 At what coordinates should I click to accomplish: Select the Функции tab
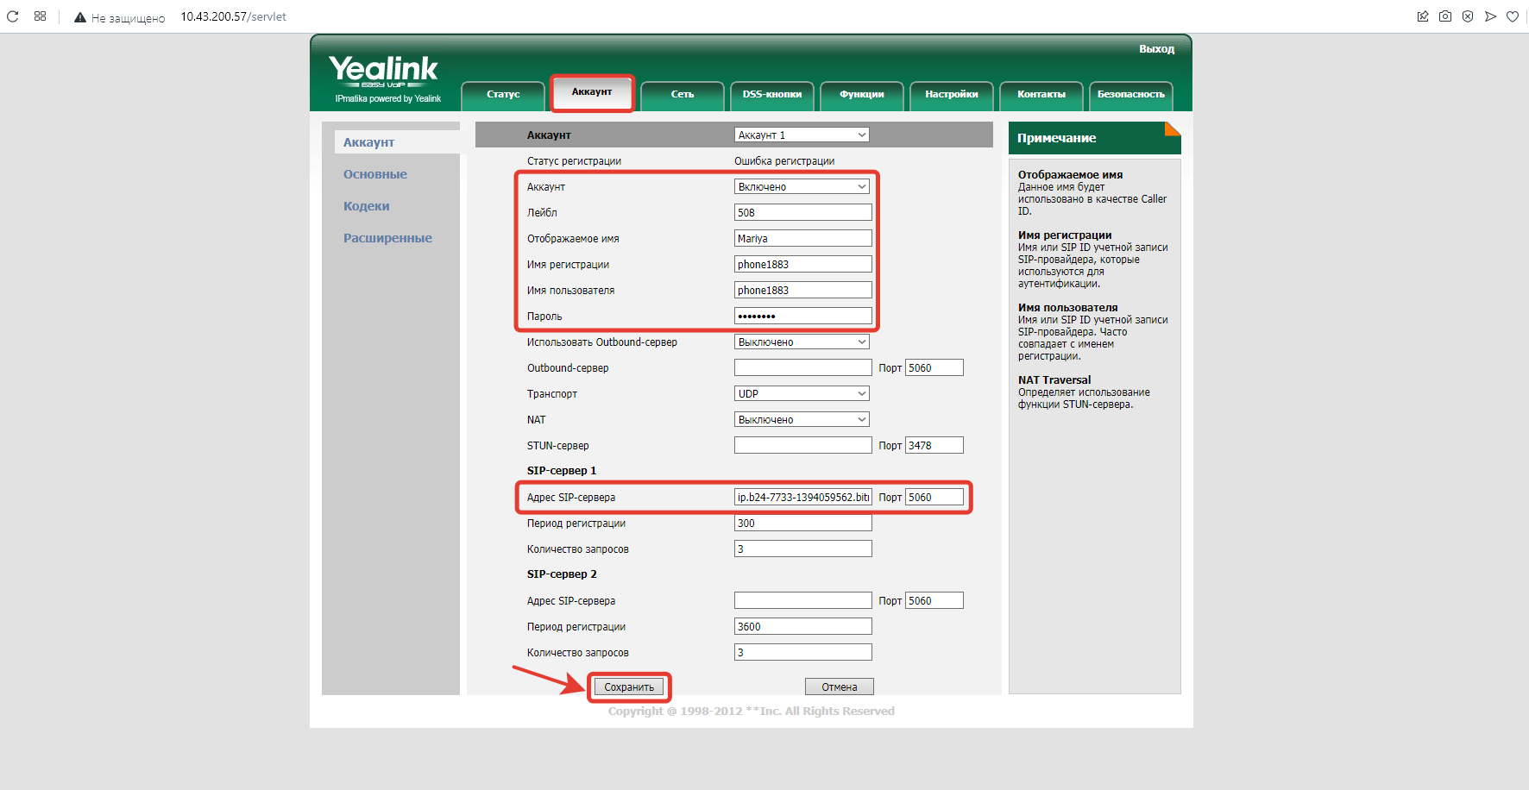[862, 95]
